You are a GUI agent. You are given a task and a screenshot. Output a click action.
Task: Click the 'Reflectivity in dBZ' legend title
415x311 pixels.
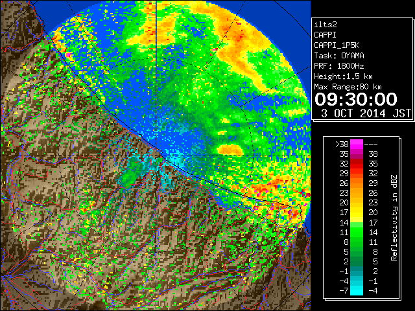(x=394, y=218)
